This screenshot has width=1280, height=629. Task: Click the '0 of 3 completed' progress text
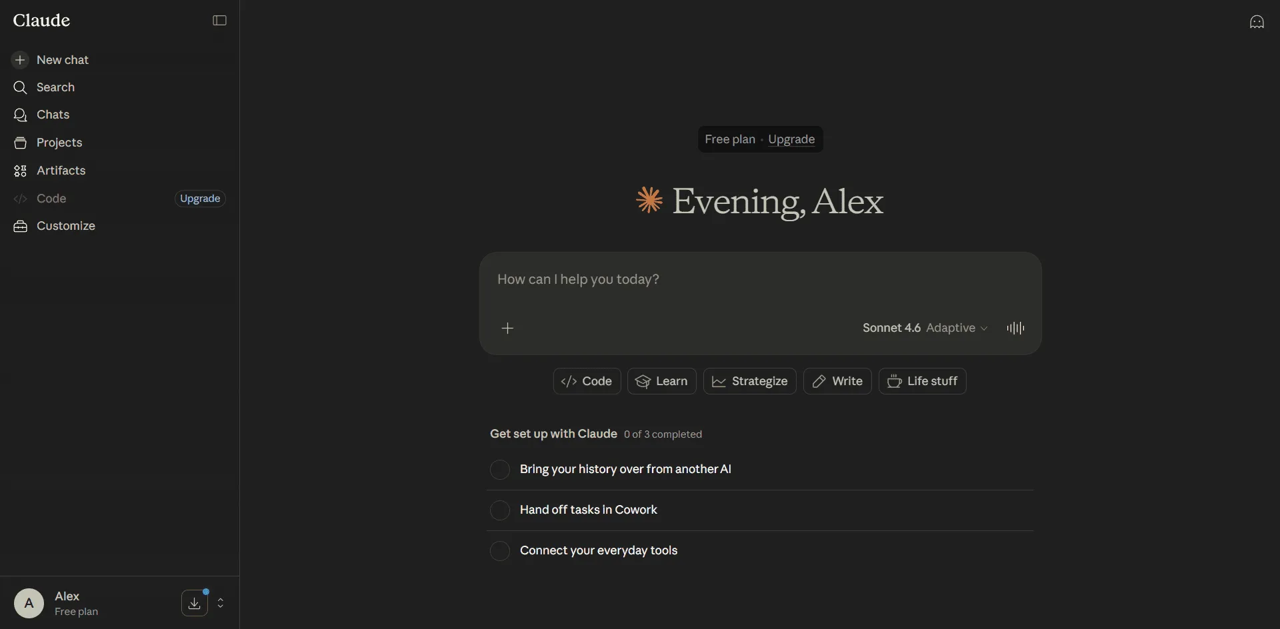click(663, 434)
